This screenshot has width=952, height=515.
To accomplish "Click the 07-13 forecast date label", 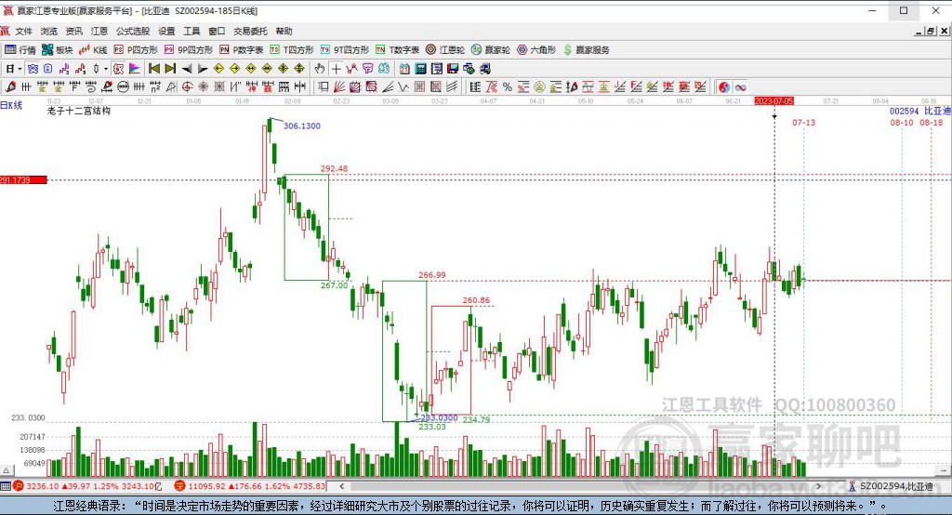I will point(804,123).
